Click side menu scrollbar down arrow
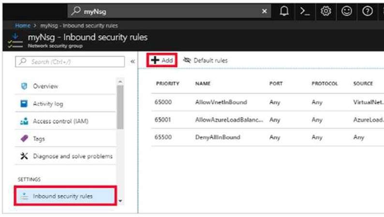 pos(120,201)
